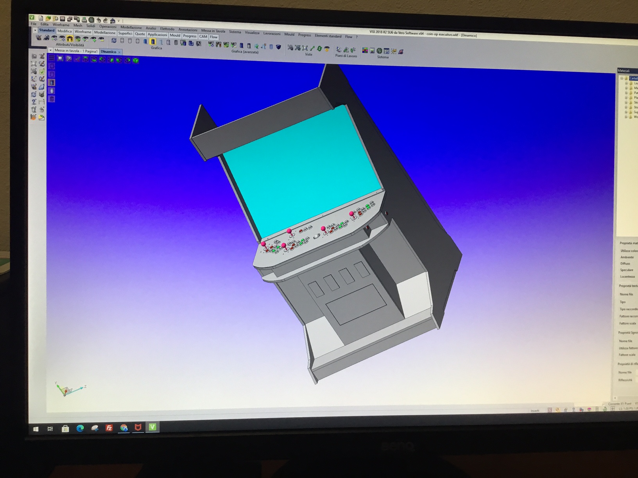This screenshot has width=638, height=478.
Task: Open the File menu
Action: (x=34, y=24)
